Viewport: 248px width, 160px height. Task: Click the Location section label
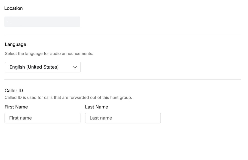pyautogui.click(x=13, y=8)
